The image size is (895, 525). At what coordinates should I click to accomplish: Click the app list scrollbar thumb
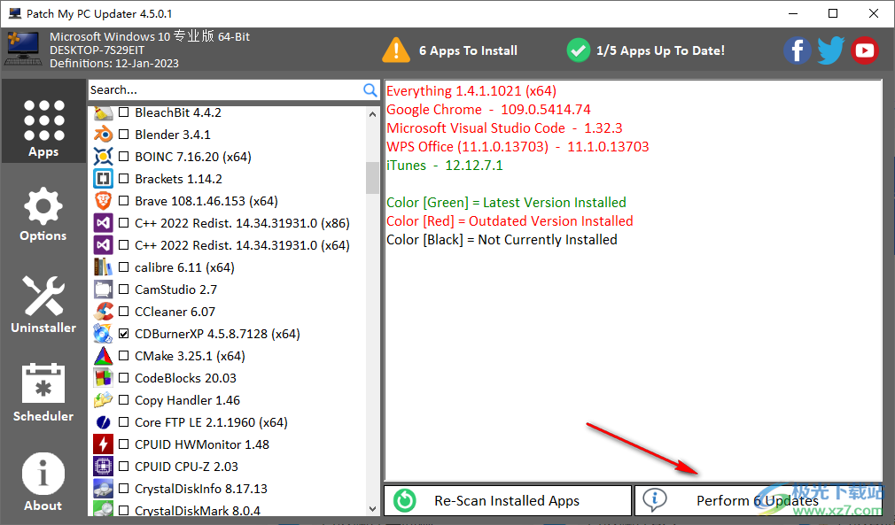pyautogui.click(x=372, y=176)
